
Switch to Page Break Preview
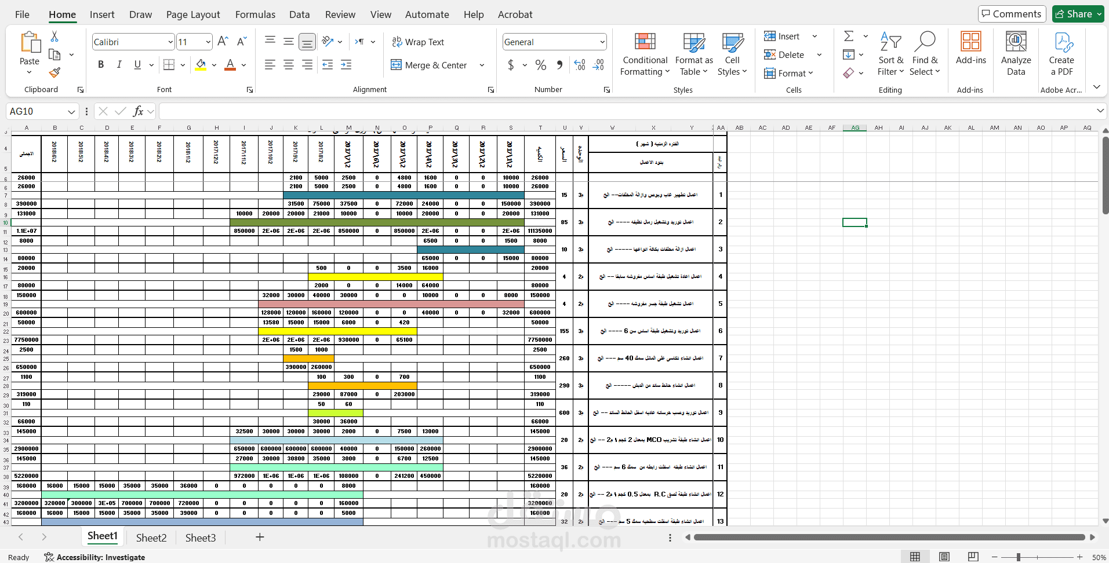coord(973,557)
